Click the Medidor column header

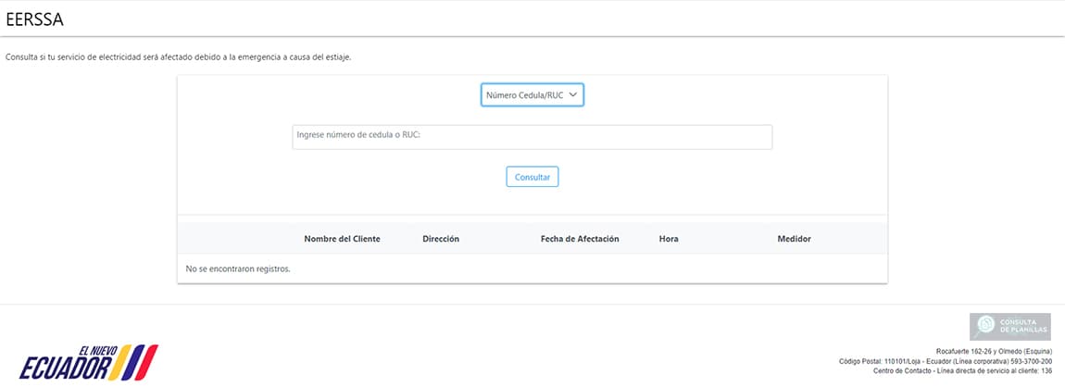tap(794, 239)
